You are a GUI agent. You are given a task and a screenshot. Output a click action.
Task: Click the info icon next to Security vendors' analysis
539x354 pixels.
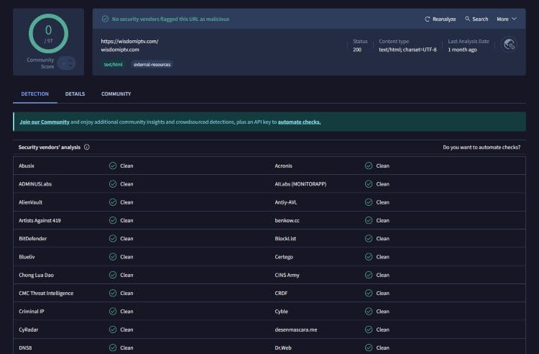coord(87,147)
